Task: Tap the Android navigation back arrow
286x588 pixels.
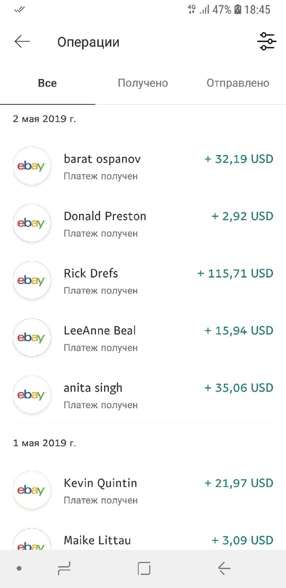Action: coord(224,569)
